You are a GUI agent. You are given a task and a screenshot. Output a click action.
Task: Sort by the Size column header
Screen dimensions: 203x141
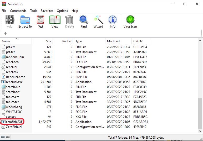(42, 41)
